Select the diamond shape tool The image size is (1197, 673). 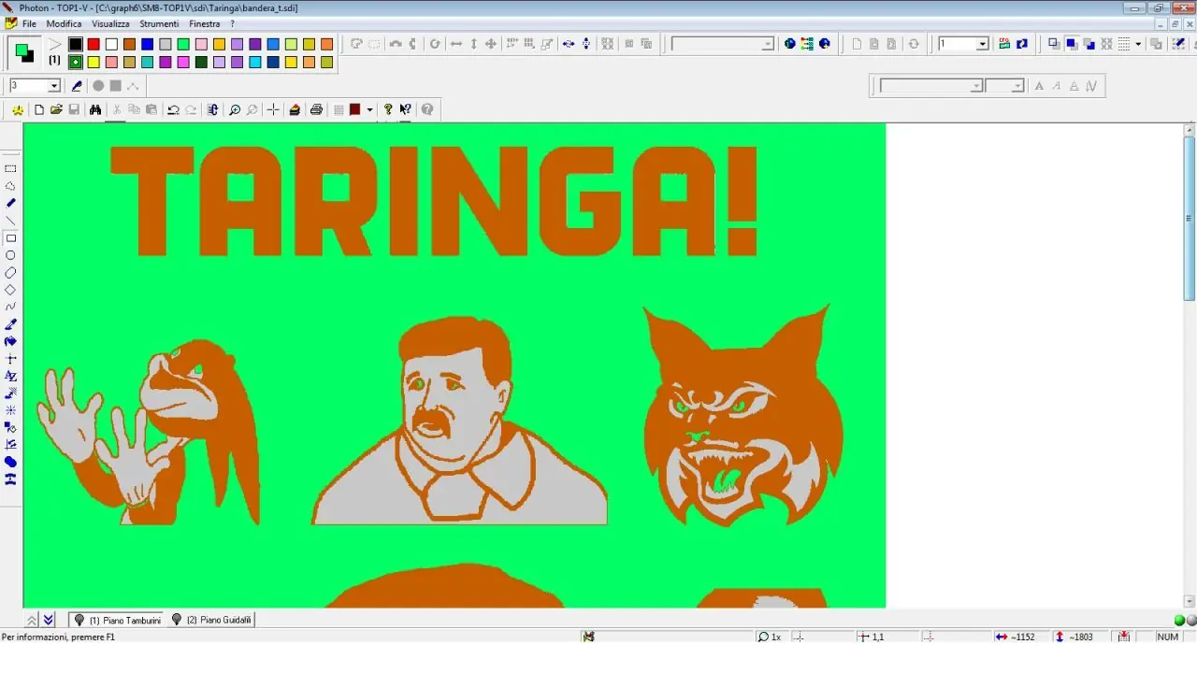point(10,290)
